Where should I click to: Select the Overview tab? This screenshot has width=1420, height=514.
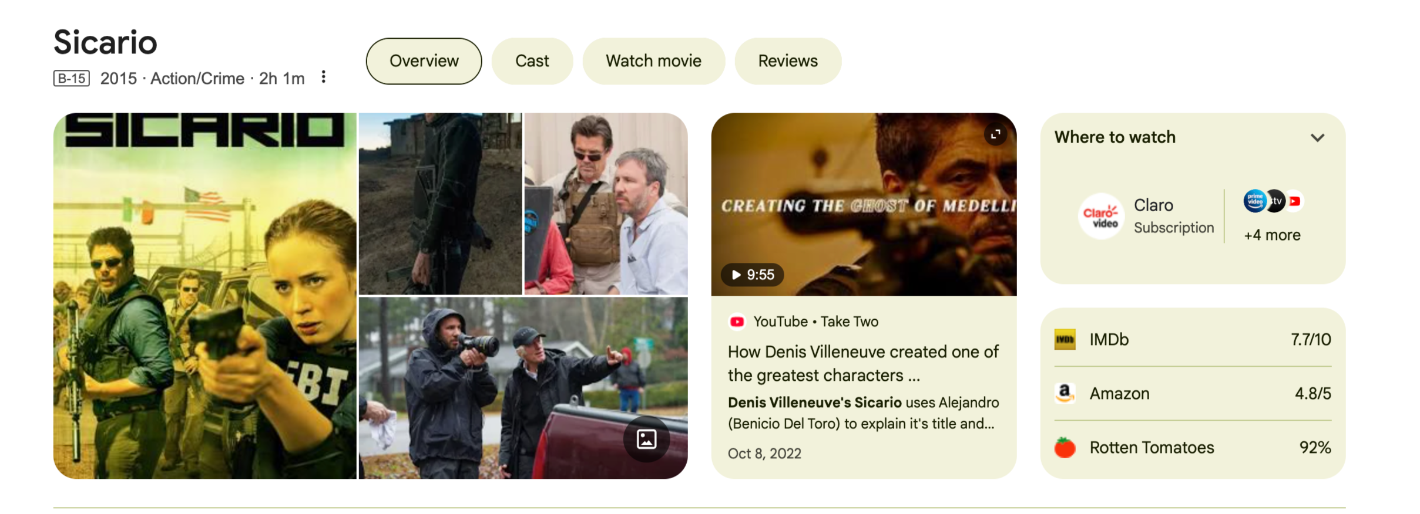[x=424, y=61]
